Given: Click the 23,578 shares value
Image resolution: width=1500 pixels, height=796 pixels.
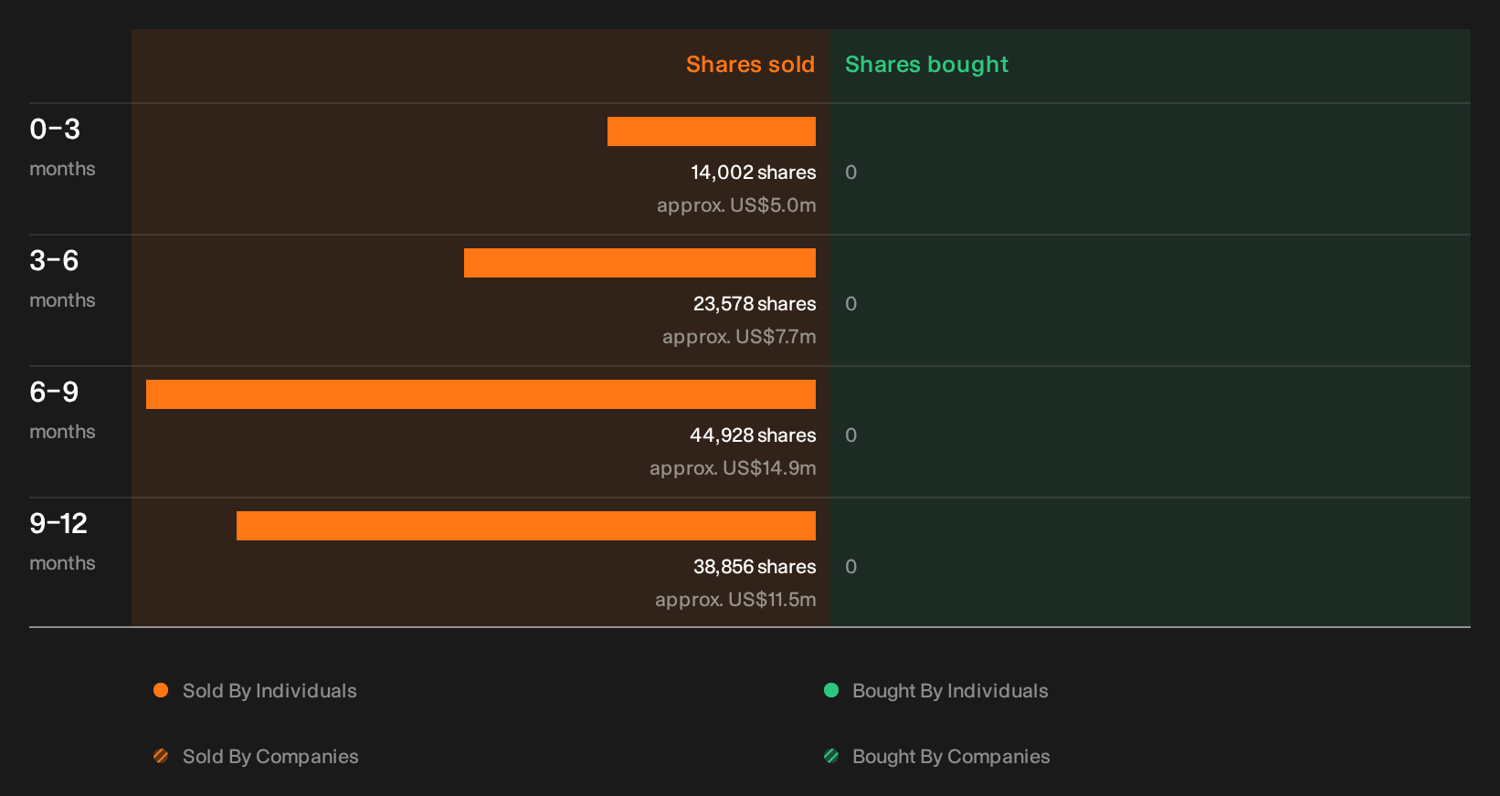Looking at the screenshot, I should click(755, 304).
